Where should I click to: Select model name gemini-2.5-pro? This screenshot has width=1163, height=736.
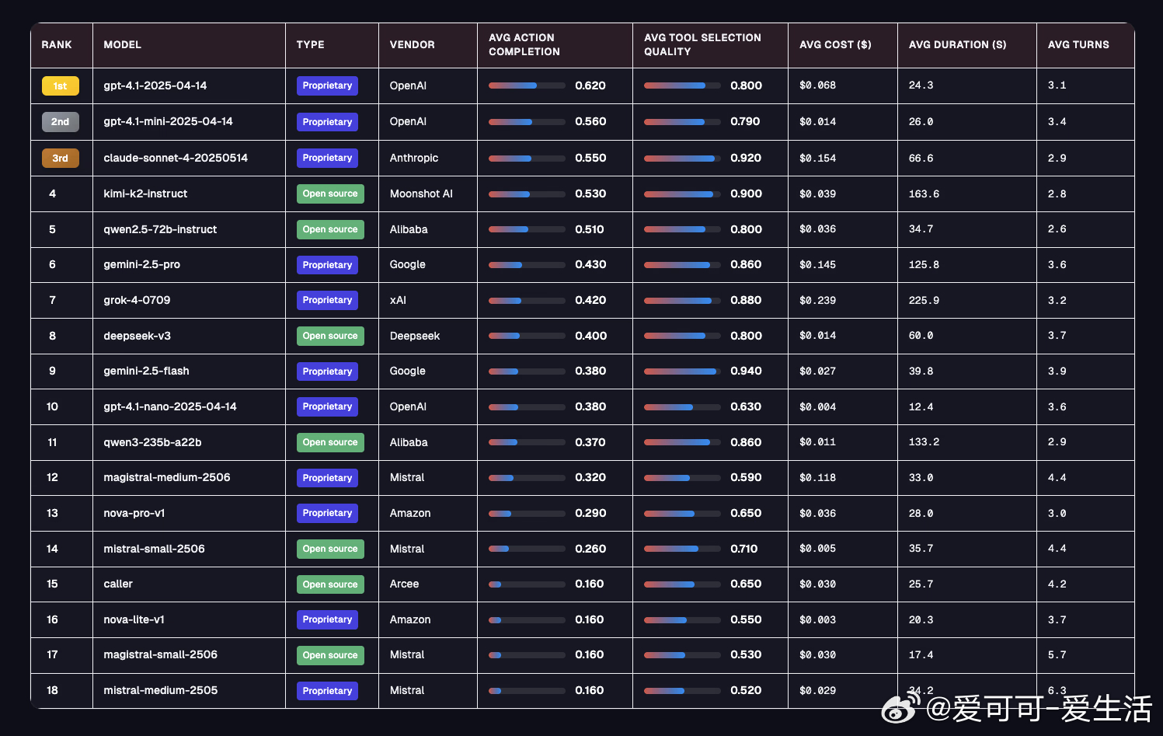[142, 264]
